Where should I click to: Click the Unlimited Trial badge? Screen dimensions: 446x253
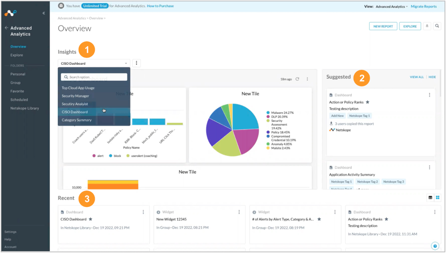(95, 6)
